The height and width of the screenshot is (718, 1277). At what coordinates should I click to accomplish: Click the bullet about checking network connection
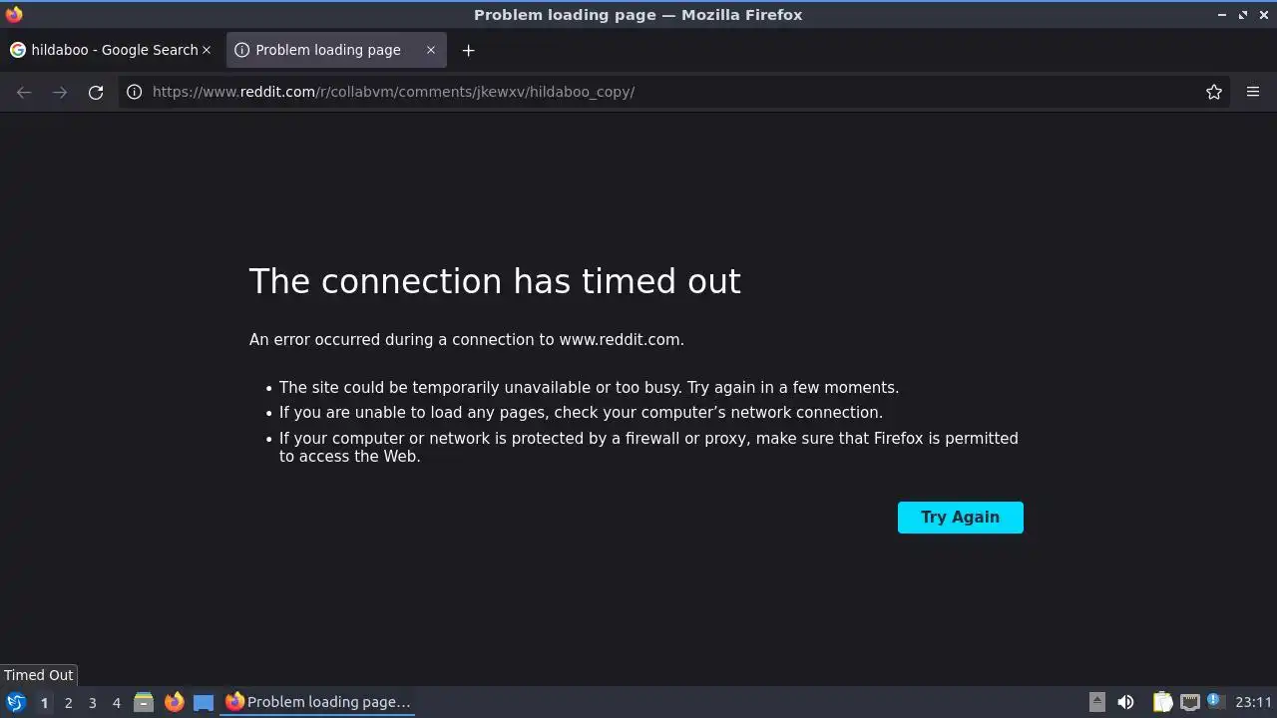point(581,412)
